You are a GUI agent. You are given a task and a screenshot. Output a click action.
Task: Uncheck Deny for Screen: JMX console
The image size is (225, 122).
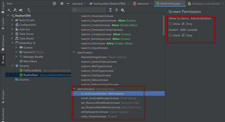click(183, 35)
